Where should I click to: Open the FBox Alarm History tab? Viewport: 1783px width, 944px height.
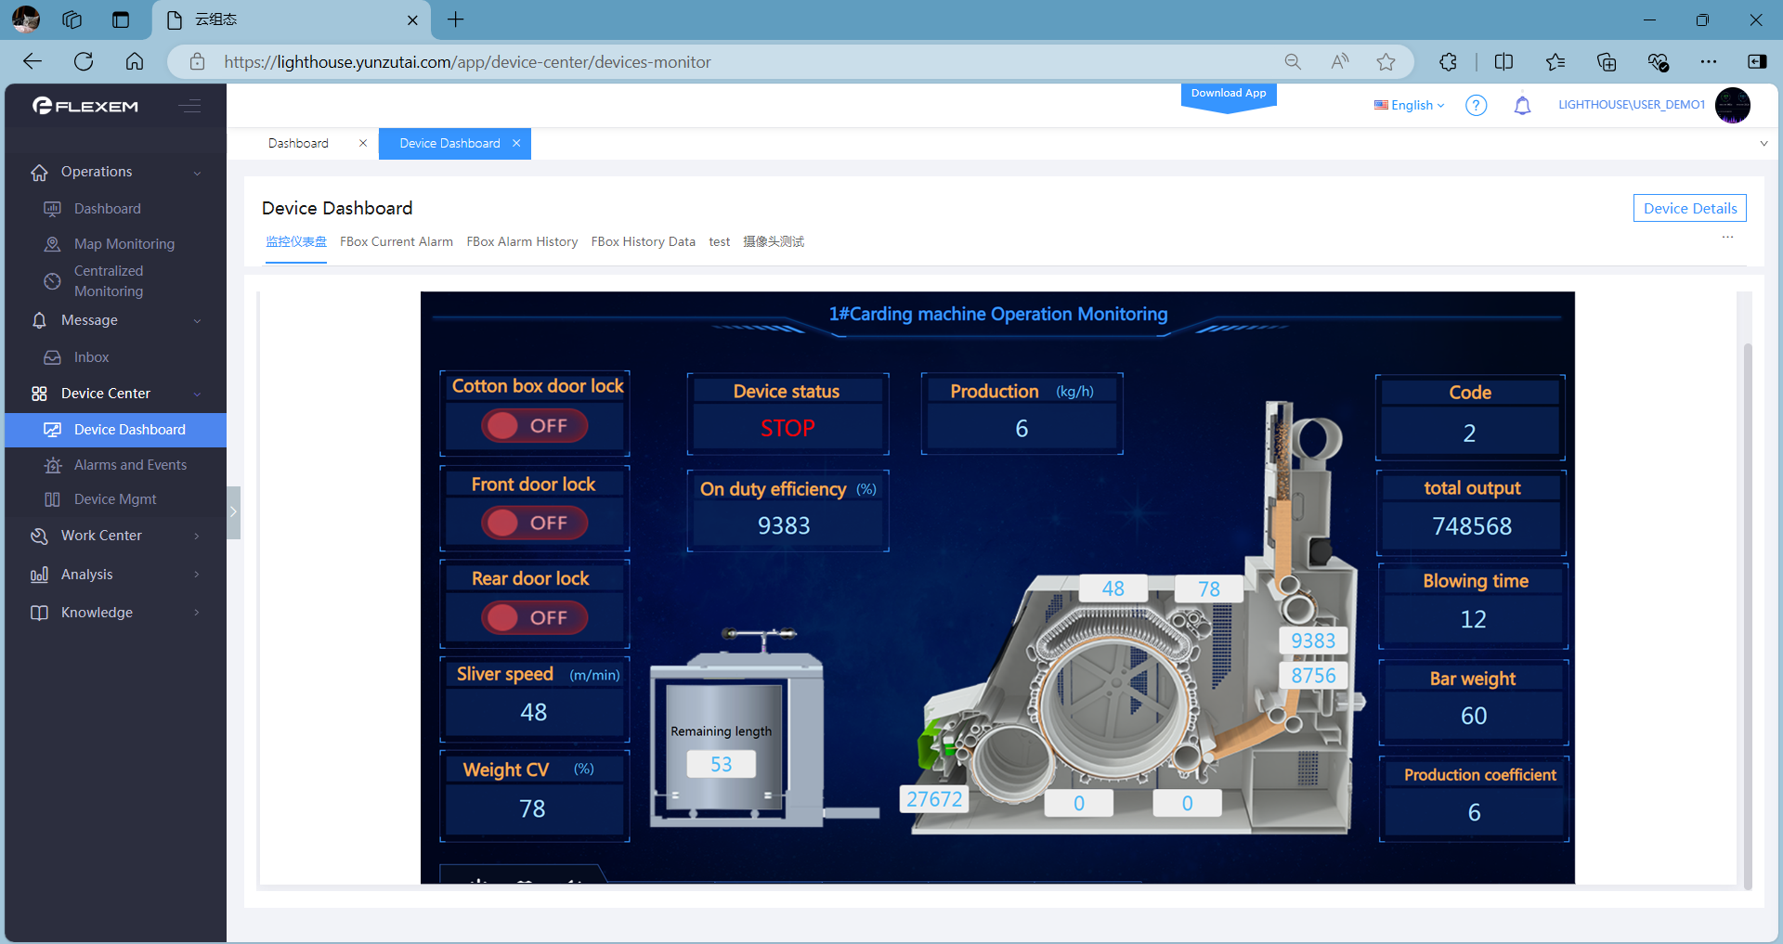pos(522,241)
